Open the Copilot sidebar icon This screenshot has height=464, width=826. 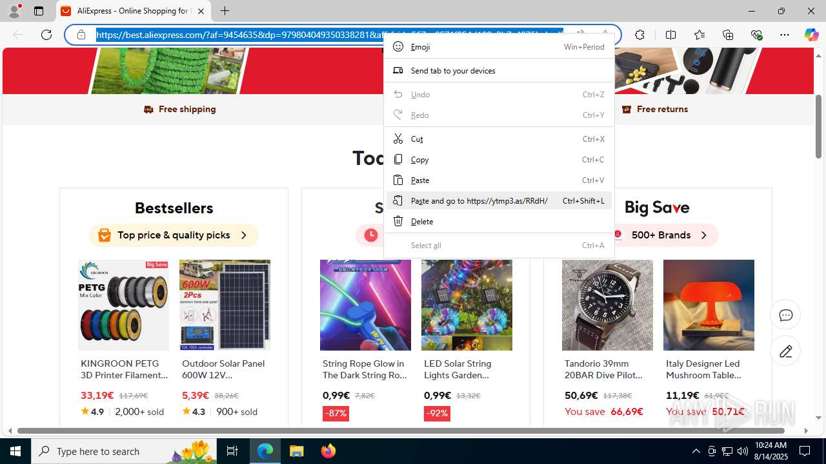(811, 35)
